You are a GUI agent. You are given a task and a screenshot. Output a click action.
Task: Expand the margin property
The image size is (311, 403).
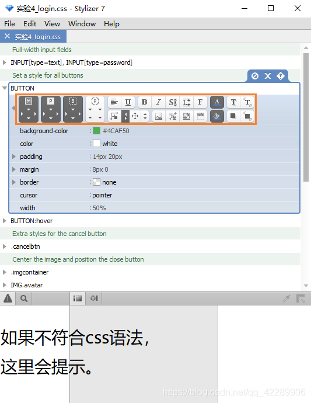[14, 169]
